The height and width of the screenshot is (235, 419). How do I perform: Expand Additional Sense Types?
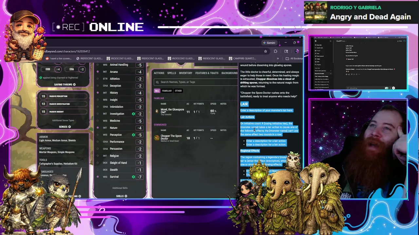coord(63,120)
